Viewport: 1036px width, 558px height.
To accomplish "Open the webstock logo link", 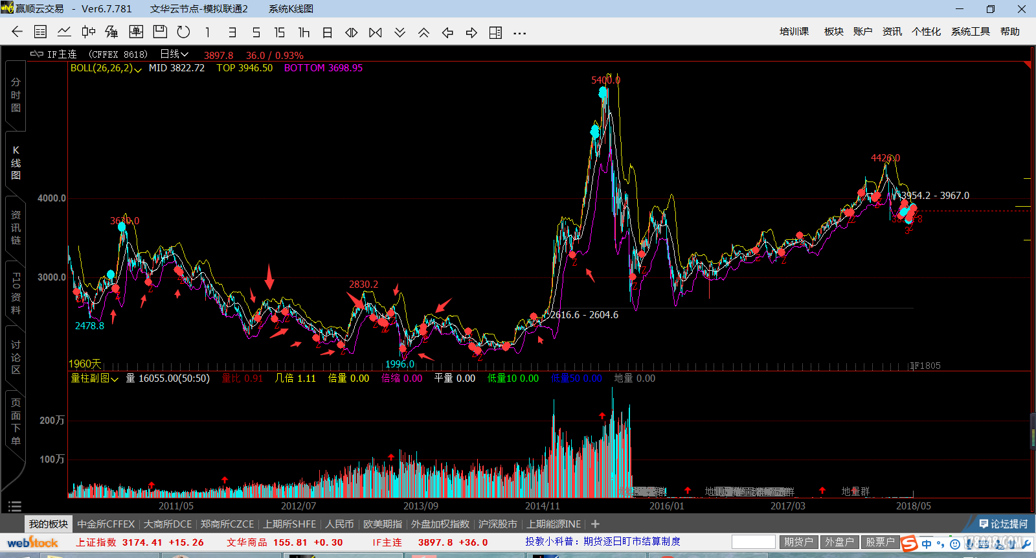I will click(32, 542).
